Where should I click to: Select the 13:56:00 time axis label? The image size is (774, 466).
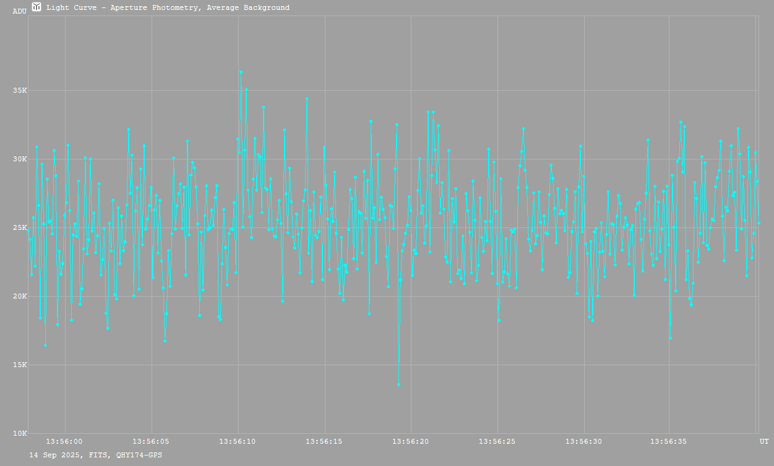point(64,442)
